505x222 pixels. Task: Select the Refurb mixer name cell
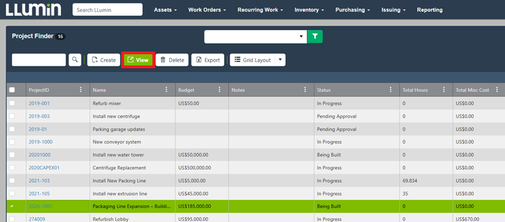(x=132, y=103)
